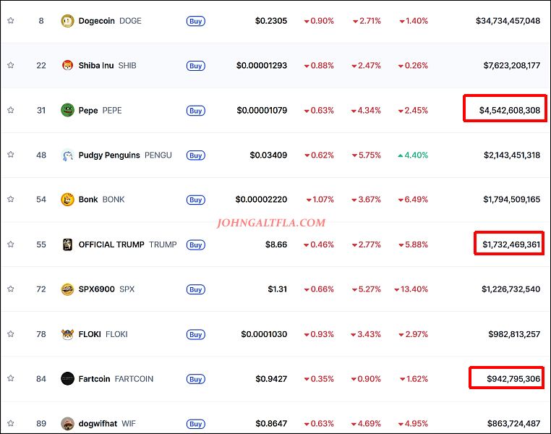Image resolution: width=551 pixels, height=434 pixels.
Task: Open the Pudgy Penguins coin name link
Action: coord(109,155)
